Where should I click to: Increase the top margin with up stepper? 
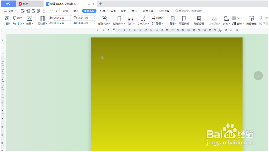tap(70, 17)
